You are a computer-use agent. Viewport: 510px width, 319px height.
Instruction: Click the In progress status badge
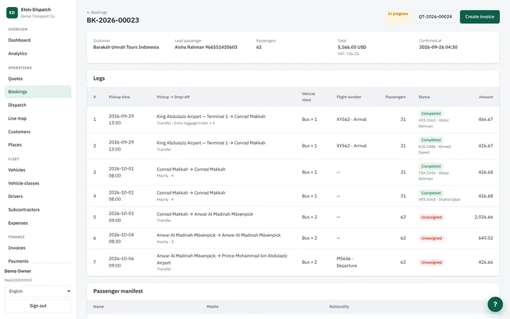398,13
